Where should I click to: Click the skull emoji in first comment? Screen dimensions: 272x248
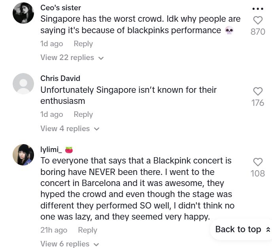click(x=229, y=30)
